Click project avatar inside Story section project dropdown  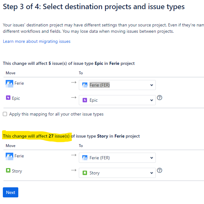tap(85, 158)
